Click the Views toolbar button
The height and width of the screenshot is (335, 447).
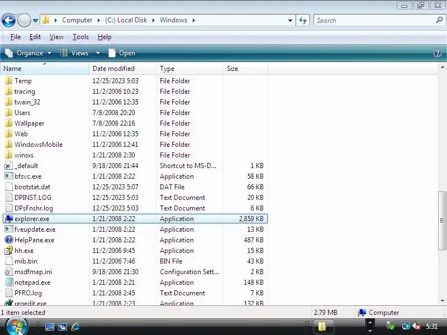click(75, 53)
